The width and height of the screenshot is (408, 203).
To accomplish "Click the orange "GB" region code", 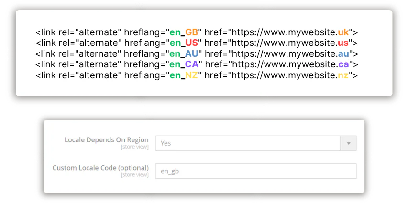I will (x=191, y=32).
